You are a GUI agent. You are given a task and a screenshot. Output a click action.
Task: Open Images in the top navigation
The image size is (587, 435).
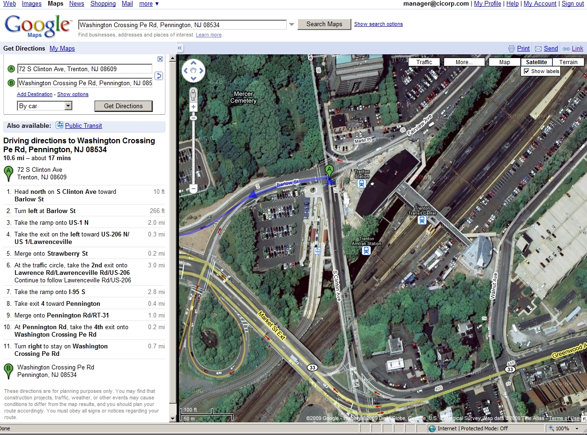click(x=32, y=4)
